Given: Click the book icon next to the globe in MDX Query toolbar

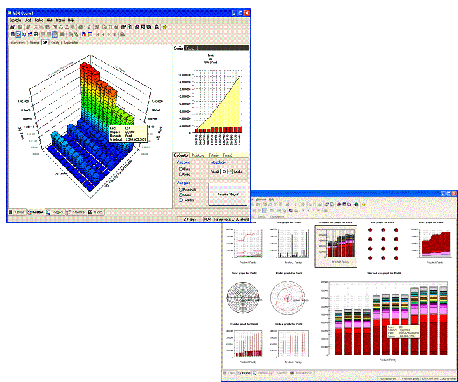Looking at the screenshot, I should coord(149,27).
